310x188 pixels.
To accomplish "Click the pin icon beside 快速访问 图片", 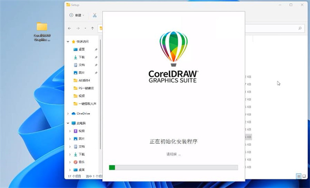I will tap(96, 73).
